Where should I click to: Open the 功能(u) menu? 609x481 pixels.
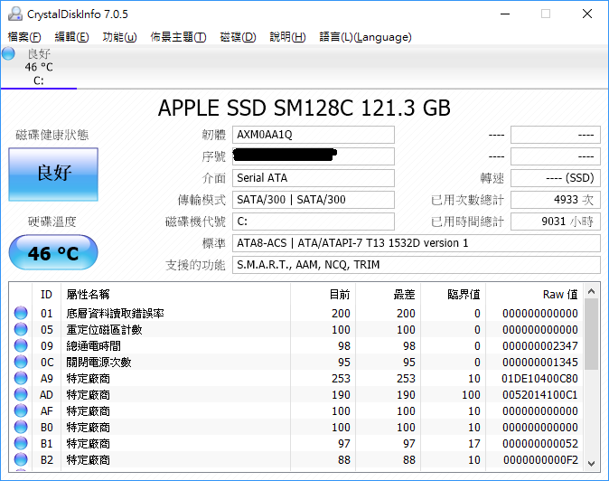pyautogui.click(x=119, y=37)
